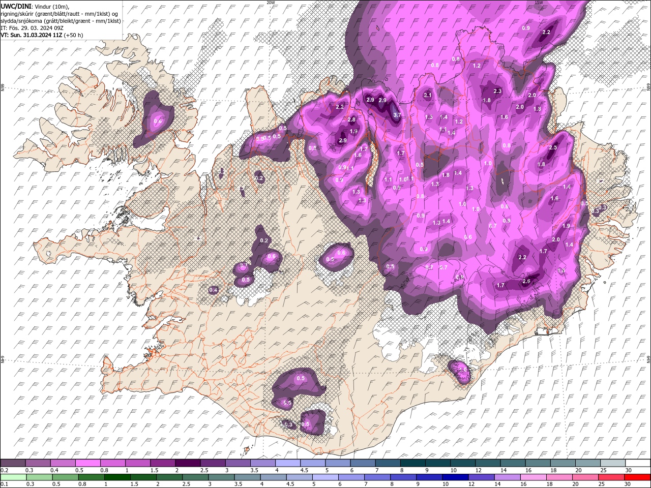Screen dimensions: 651x488
Task: Select the snow-scale swatch between 3 and 3.5
Action: (x=238, y=463)
